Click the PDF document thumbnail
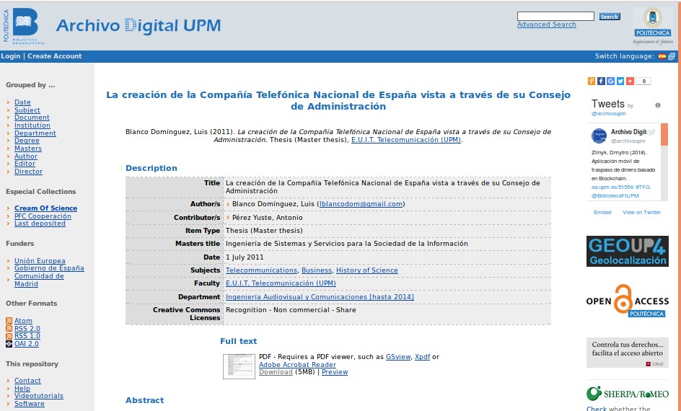The width and height of the screenshot is (681, 411). [238, 366]
